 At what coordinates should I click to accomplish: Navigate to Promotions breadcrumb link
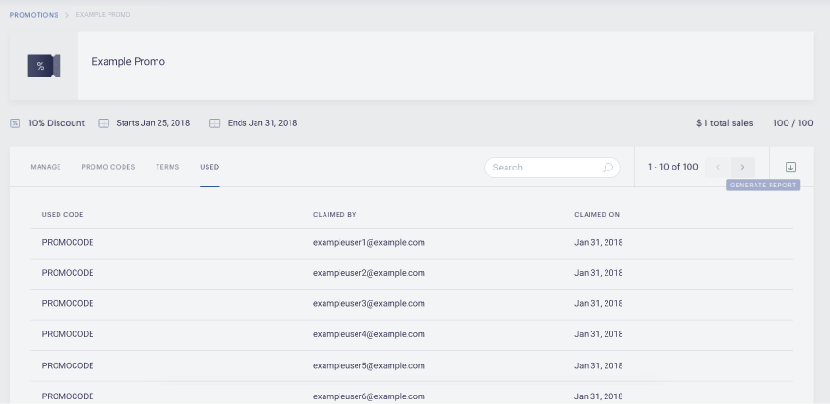[34, 15]
